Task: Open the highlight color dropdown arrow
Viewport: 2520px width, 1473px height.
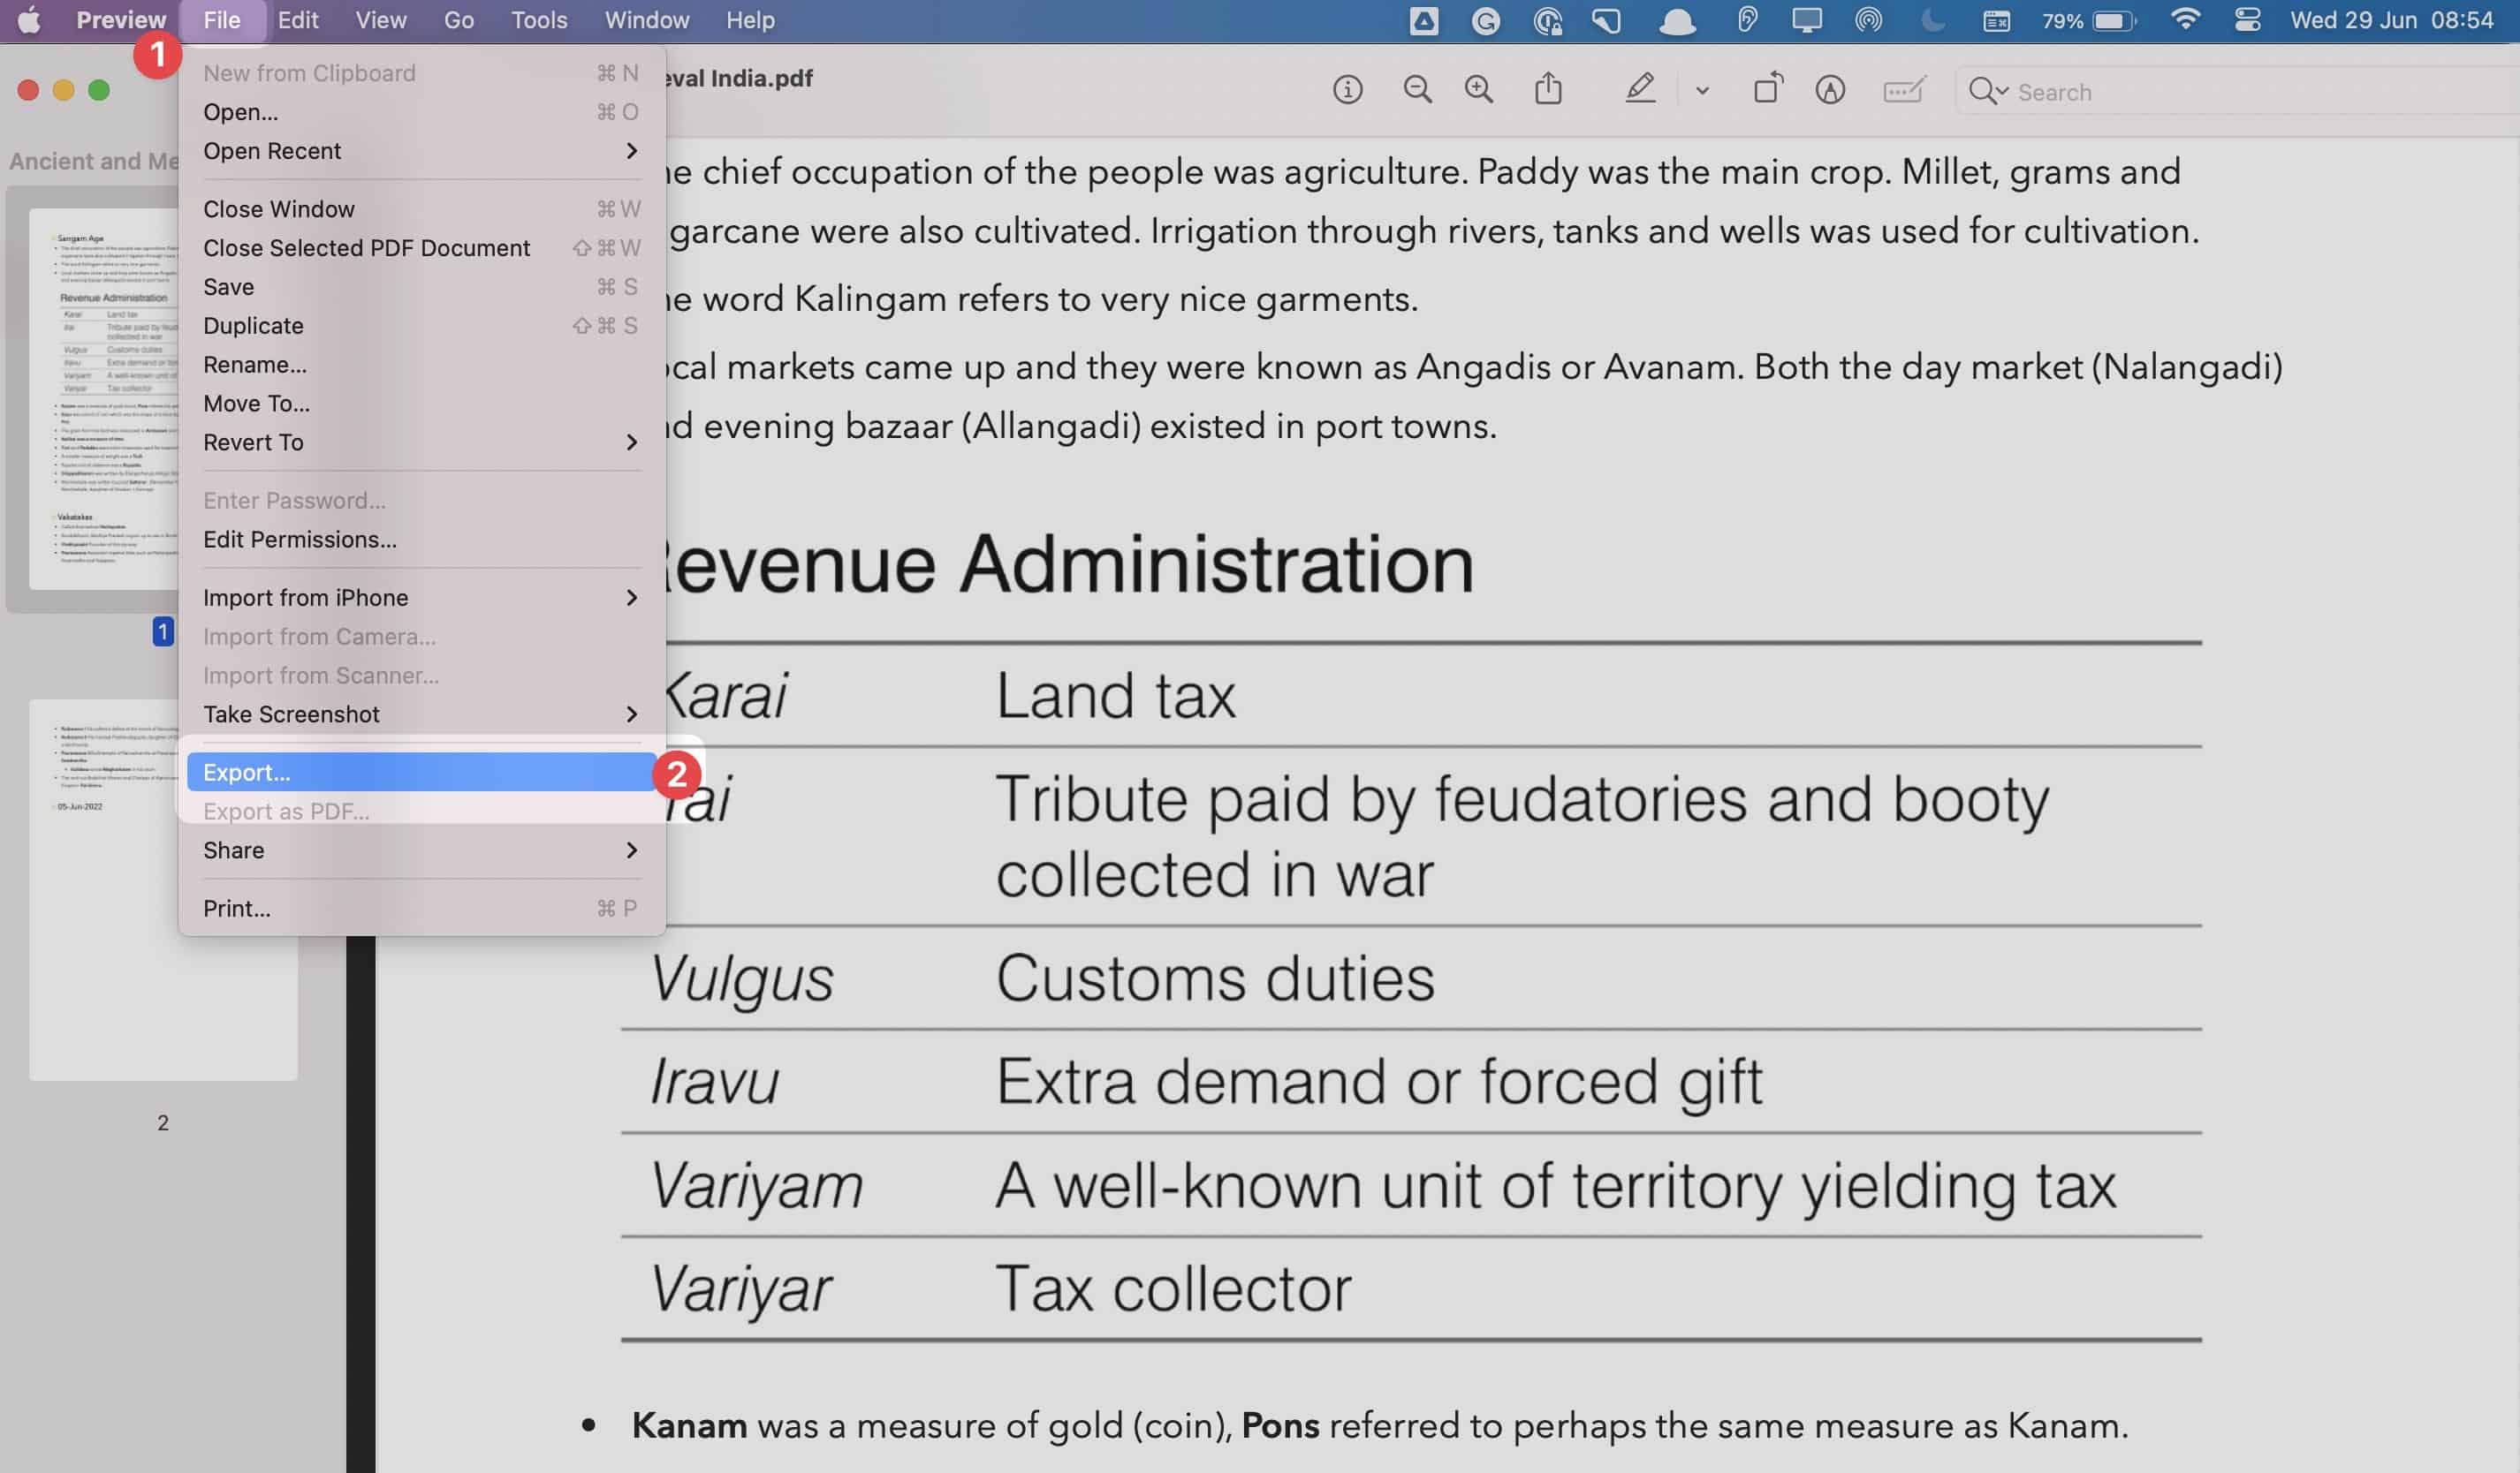Action: coord(1702,91)
